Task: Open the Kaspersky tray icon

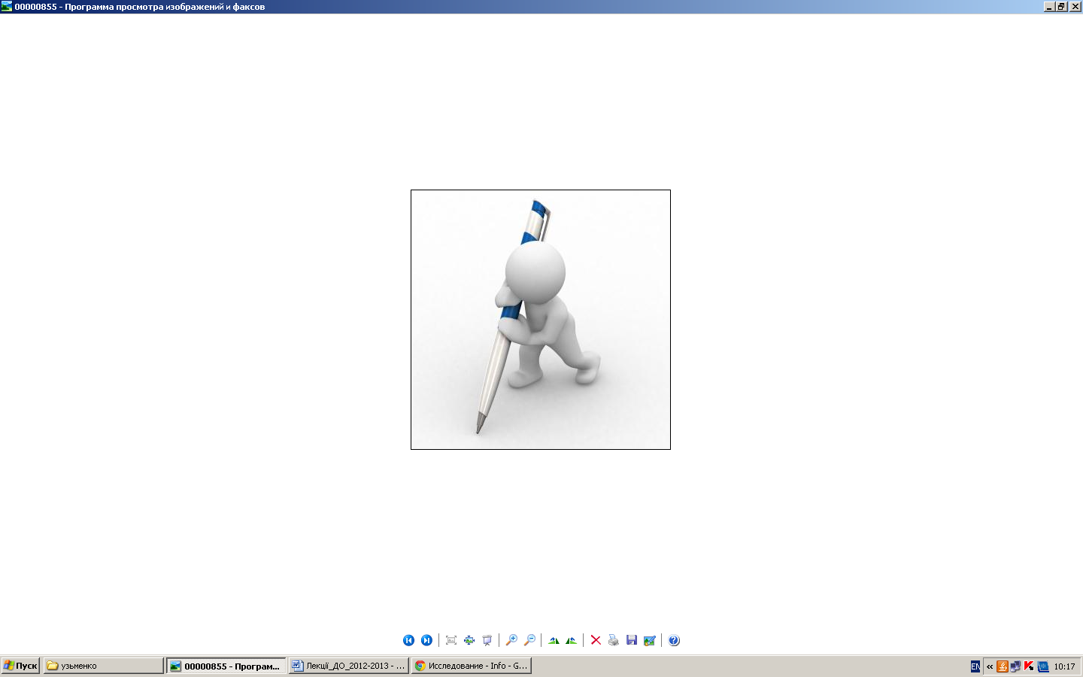Action: click(x=1029, y=666)
